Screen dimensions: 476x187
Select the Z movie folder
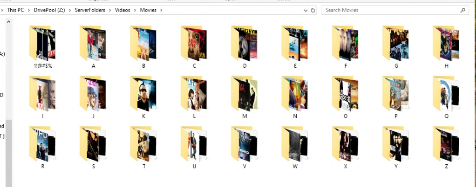tap(446, 144)
